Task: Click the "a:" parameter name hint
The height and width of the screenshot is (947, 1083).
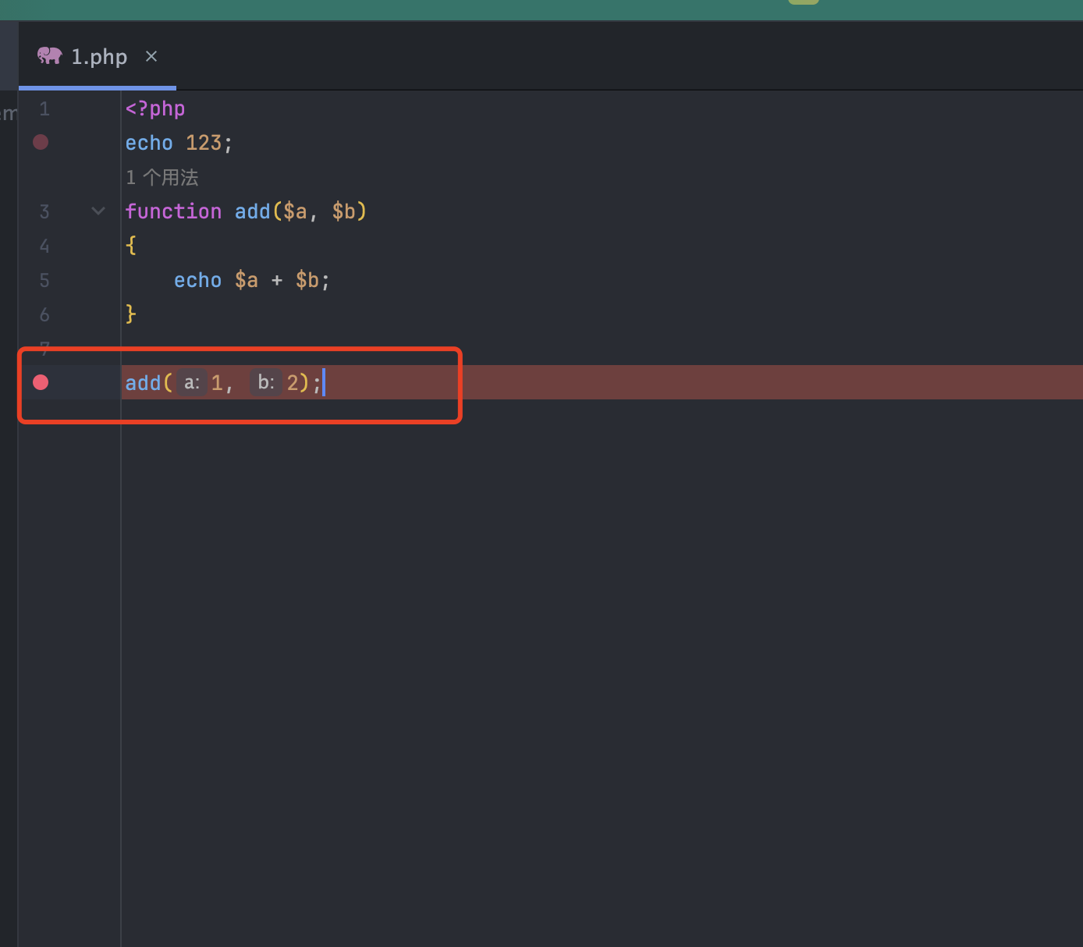Action: (x=192, y=383)
